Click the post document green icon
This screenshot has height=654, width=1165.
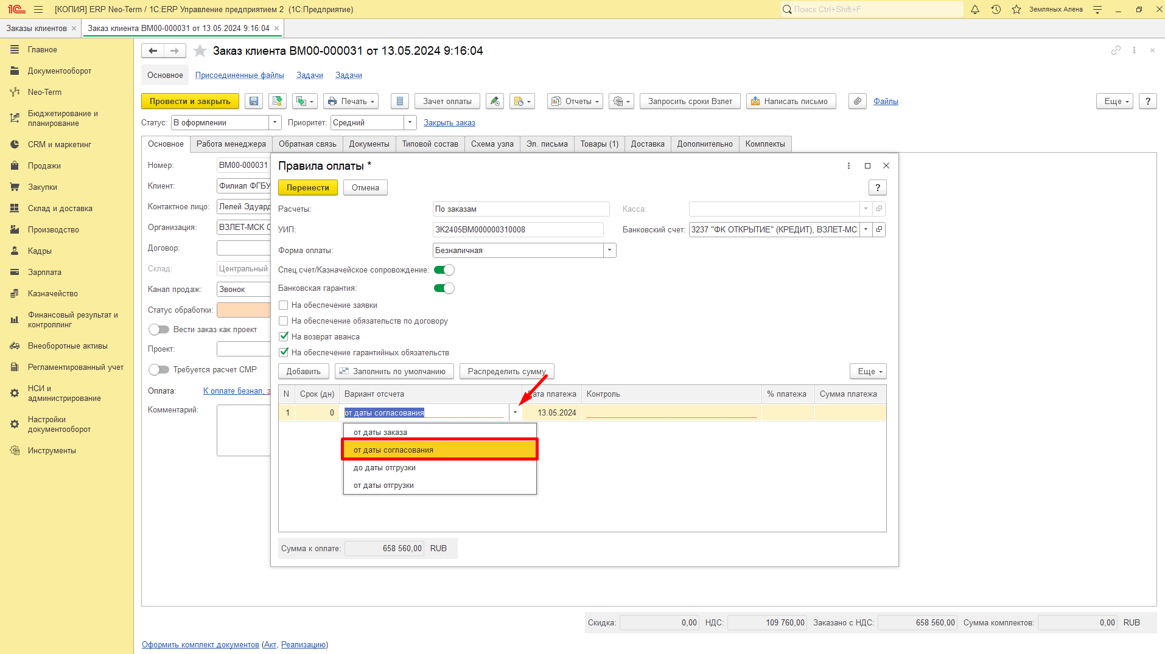[x=277, y=101]
